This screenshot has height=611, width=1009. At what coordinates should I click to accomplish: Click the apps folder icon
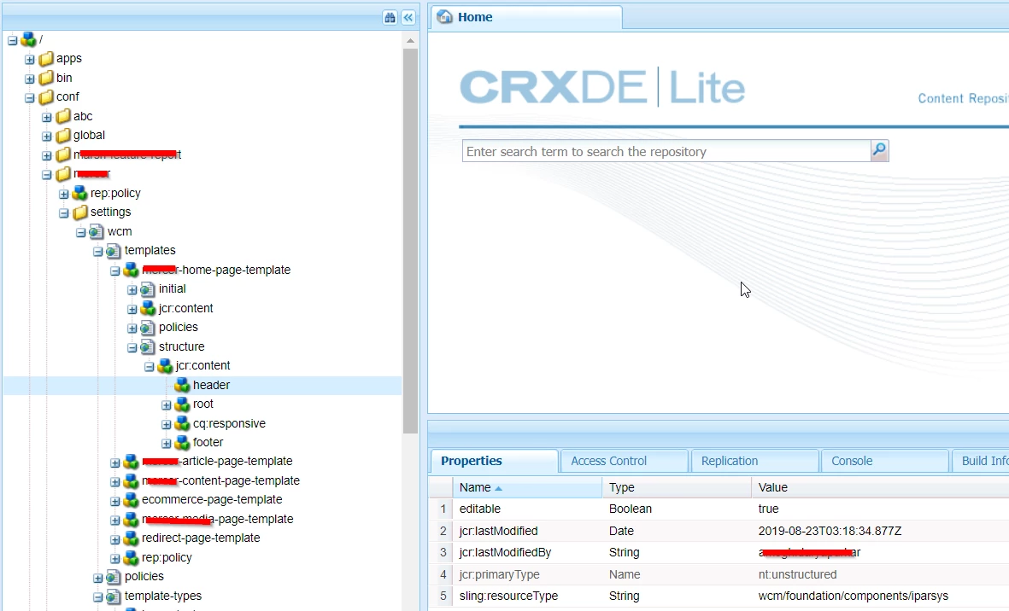[x=45, y=59]
